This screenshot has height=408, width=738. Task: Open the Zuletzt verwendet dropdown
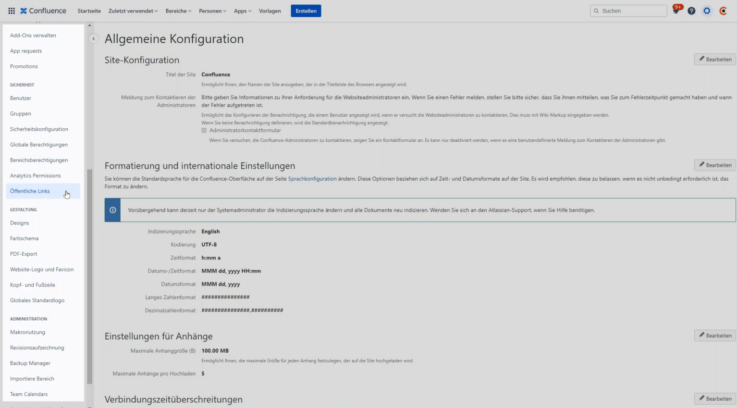coord(133,11)
